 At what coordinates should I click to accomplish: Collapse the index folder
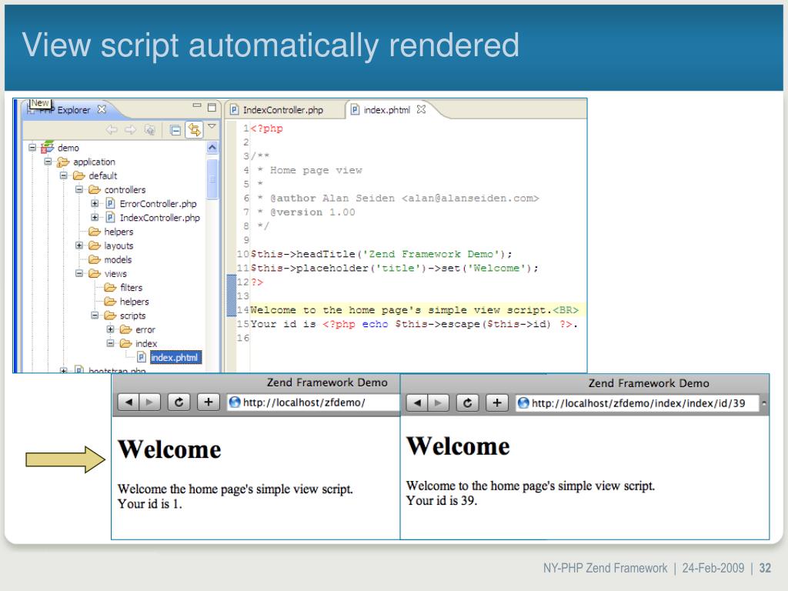coord(111,343)
